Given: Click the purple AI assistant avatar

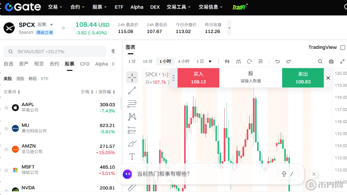Looking at the screenshot, I should 127,174.
